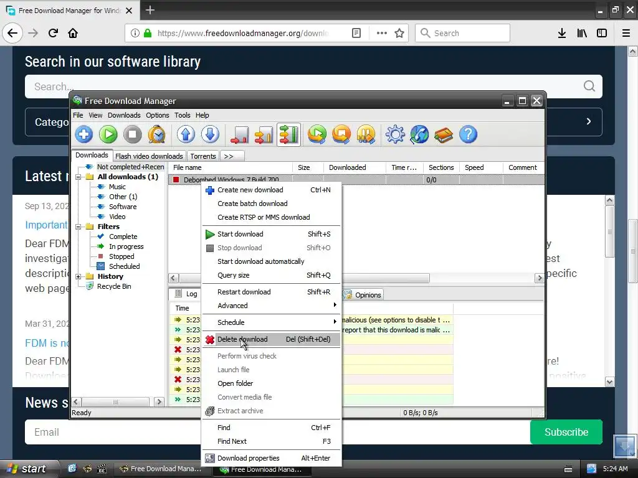Click the green Start download toolbar icon
The width and height of the screenshot is (638, 478).
coord(108,134)
